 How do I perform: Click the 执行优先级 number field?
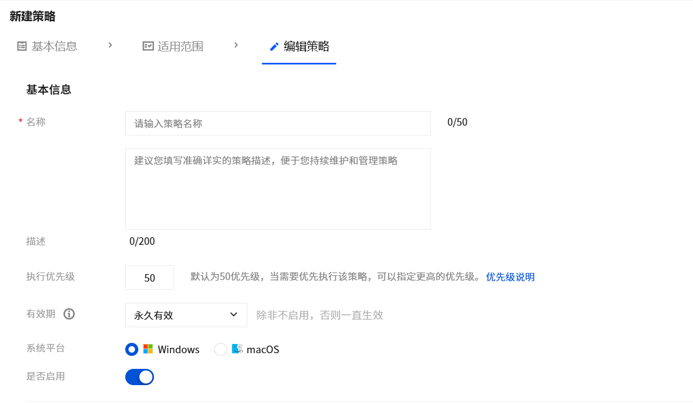click(150, 278)
